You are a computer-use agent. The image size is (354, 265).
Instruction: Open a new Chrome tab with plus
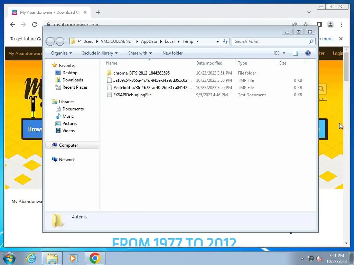pos(98,12)
